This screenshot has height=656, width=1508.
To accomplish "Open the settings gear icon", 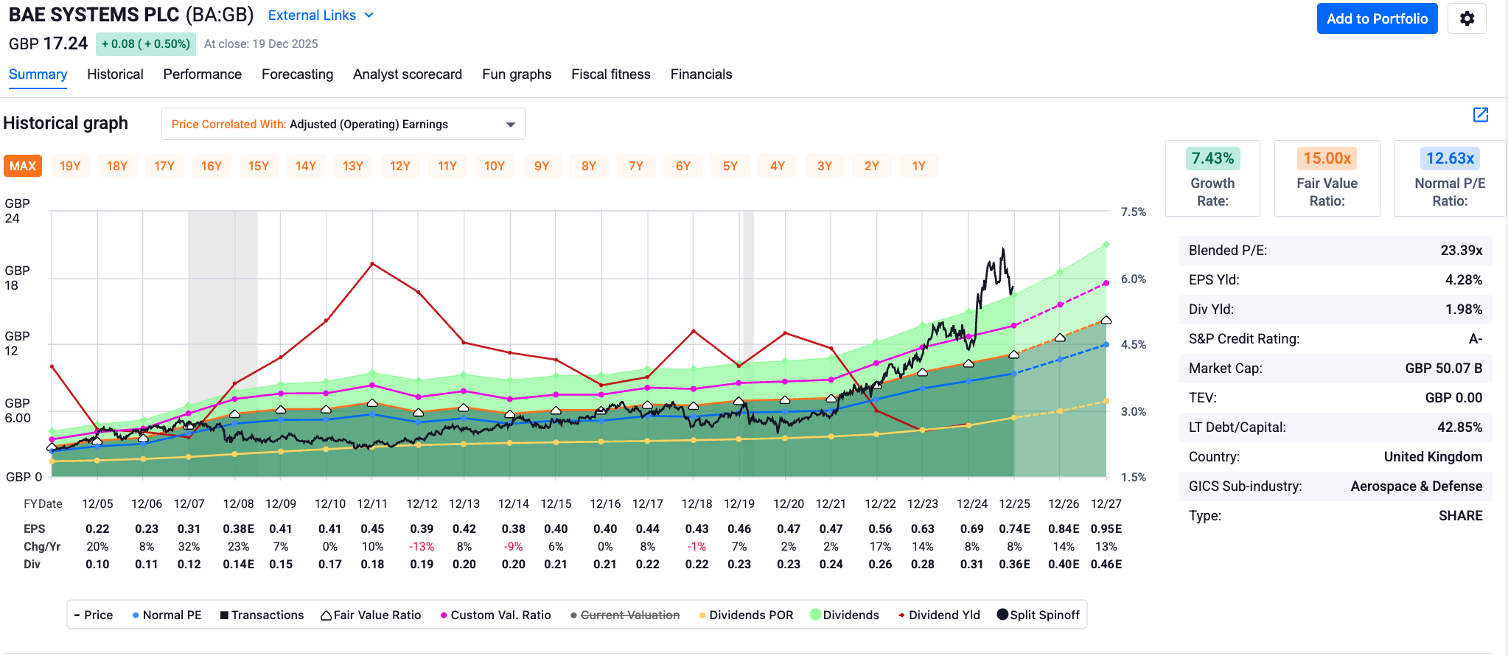I will point(1467,19).
